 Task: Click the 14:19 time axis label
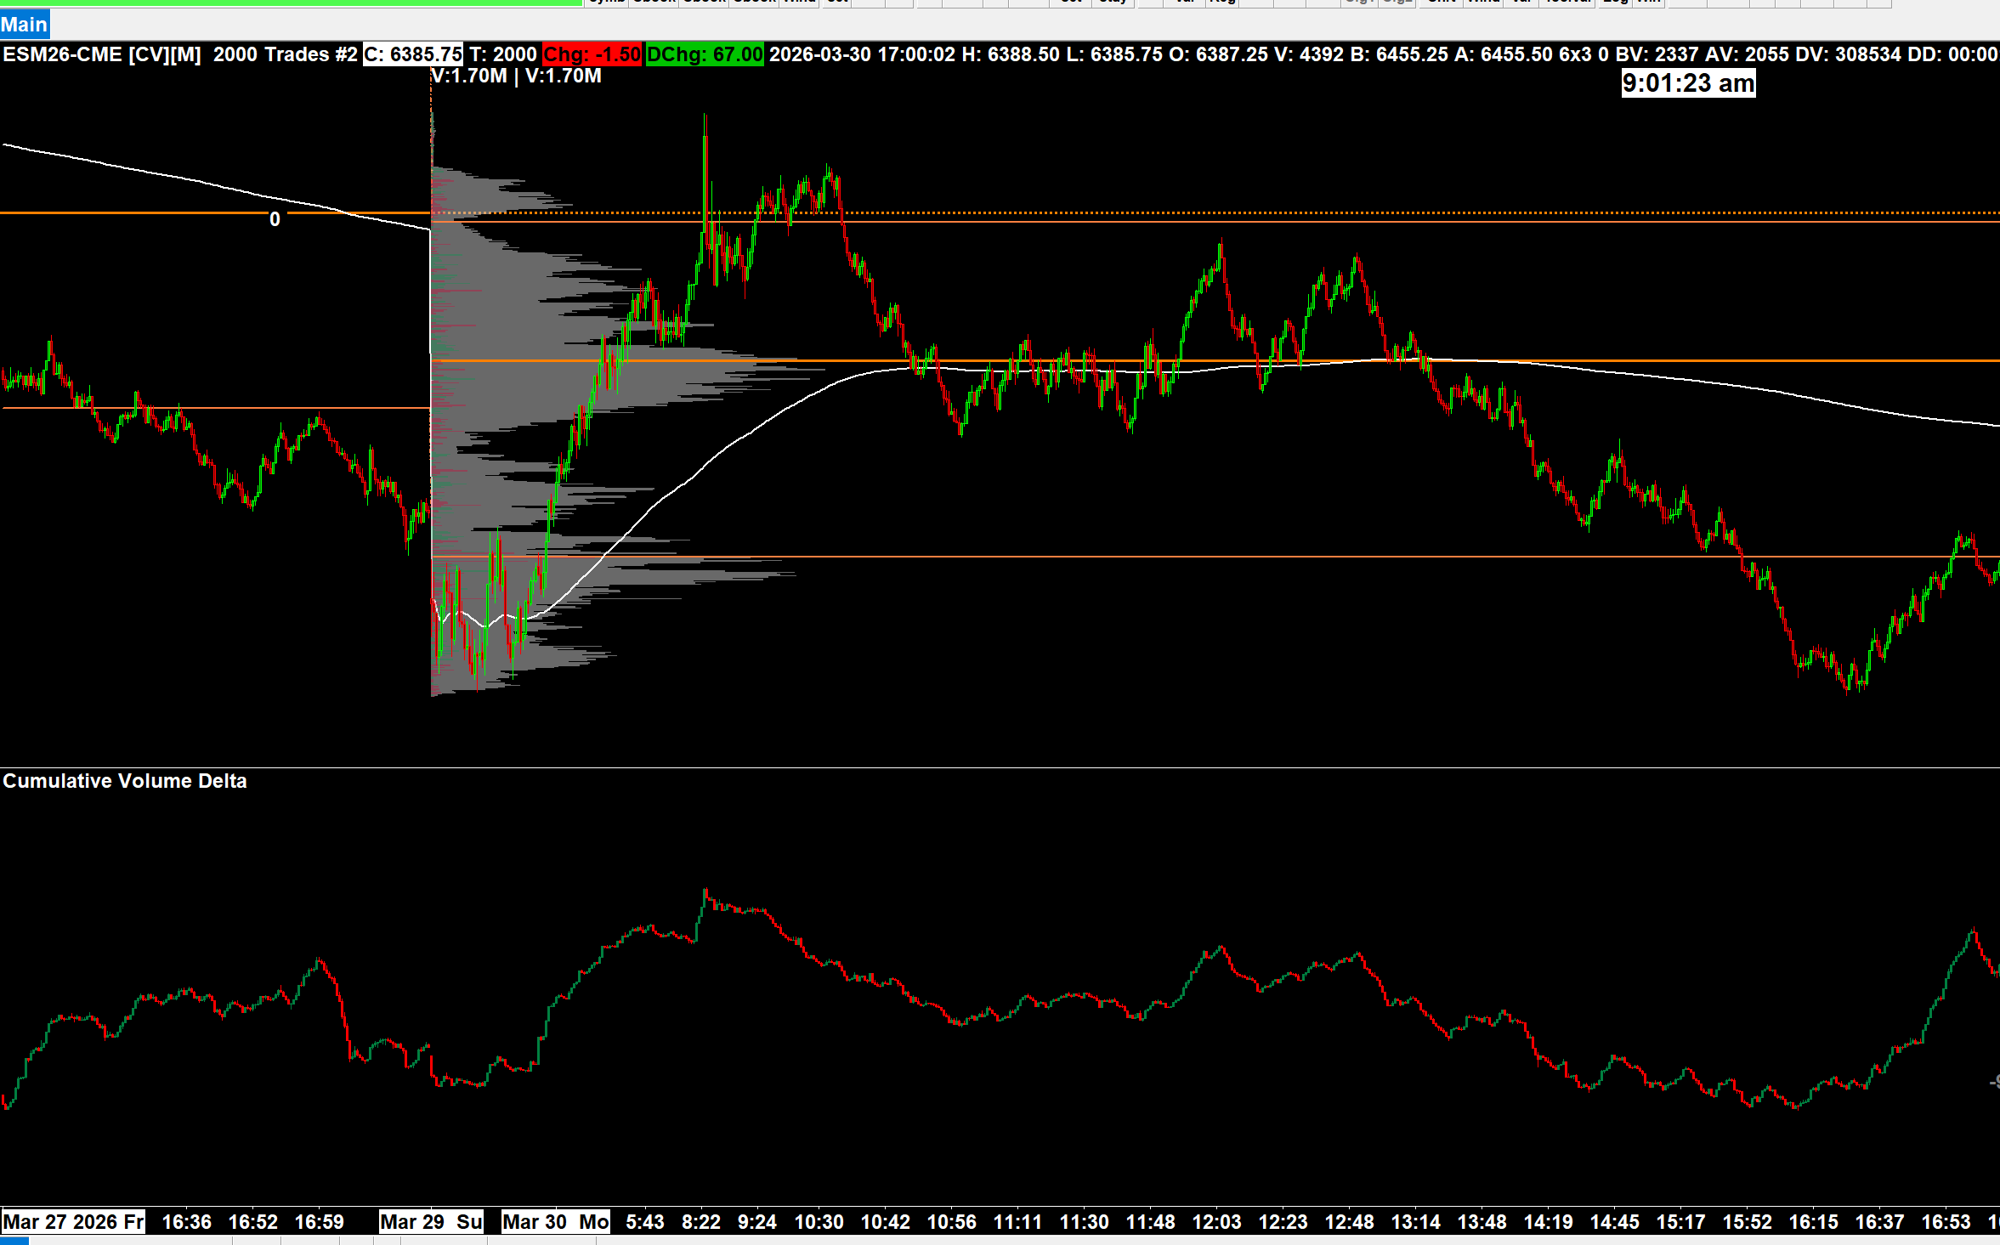click(x=1548, y=1222)
